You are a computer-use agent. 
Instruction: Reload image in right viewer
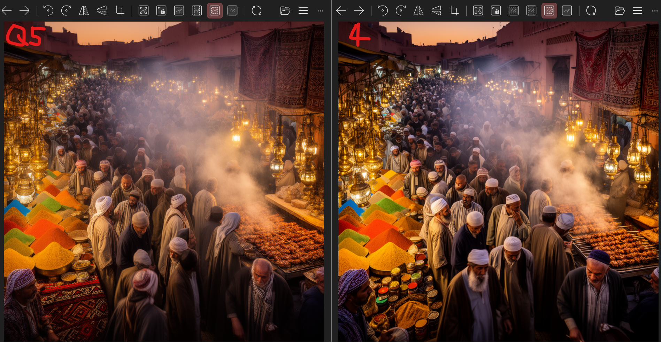[x=591, y=11]
